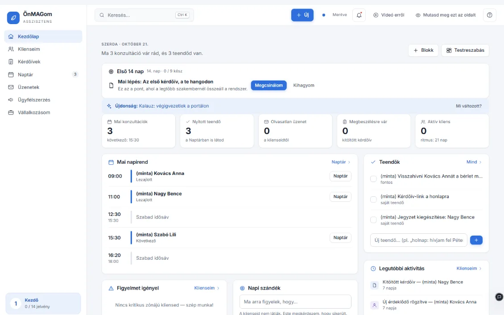Image resolution: width=504 pixels, height=315 pixels.
Task: Click the sparkle icon beside Újdonság
Action: pyautogui.click(x=109, y=106)
